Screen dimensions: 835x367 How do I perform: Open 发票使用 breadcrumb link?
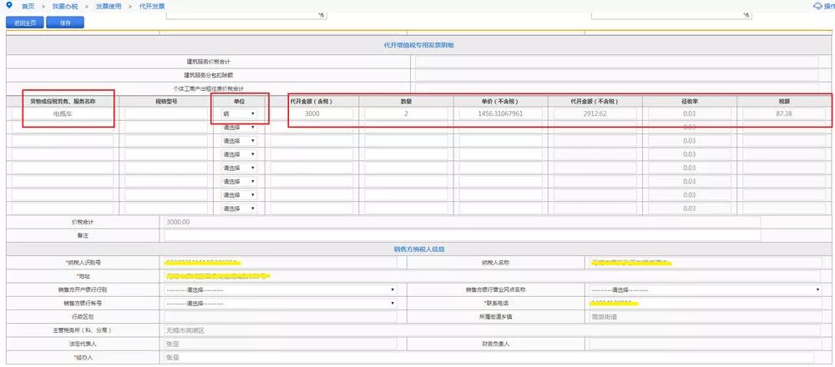click(x=108, y=7)
